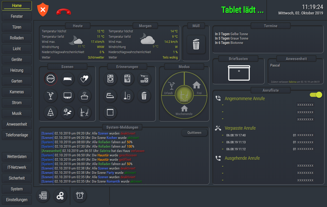Go to Anwesenheit page in sidebar
Image resolution: width=327 pixels, height=207 pixels.
[x=17, y=124]
